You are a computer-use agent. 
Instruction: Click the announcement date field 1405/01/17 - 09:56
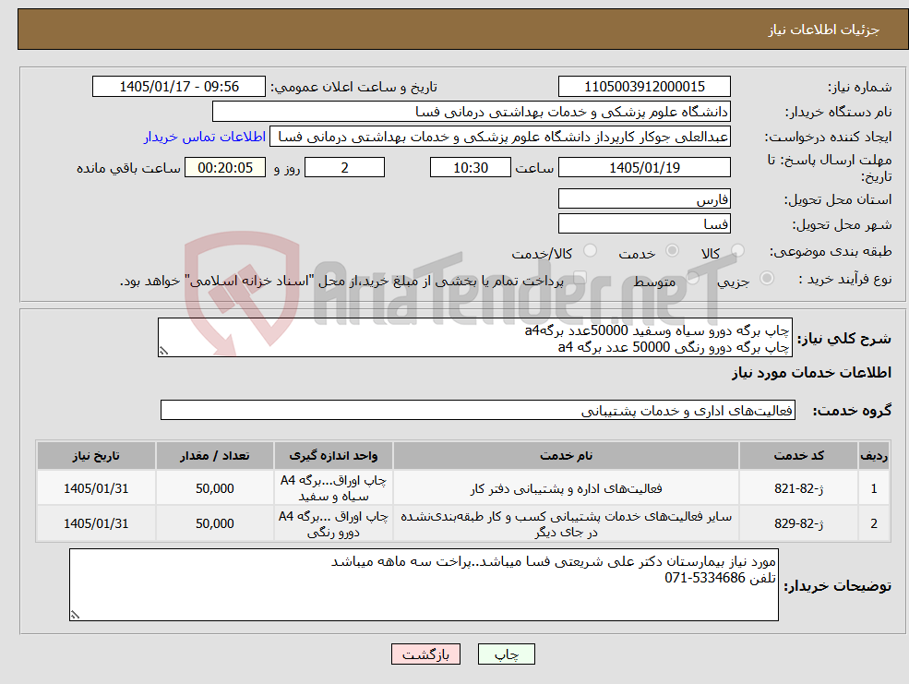178,87
